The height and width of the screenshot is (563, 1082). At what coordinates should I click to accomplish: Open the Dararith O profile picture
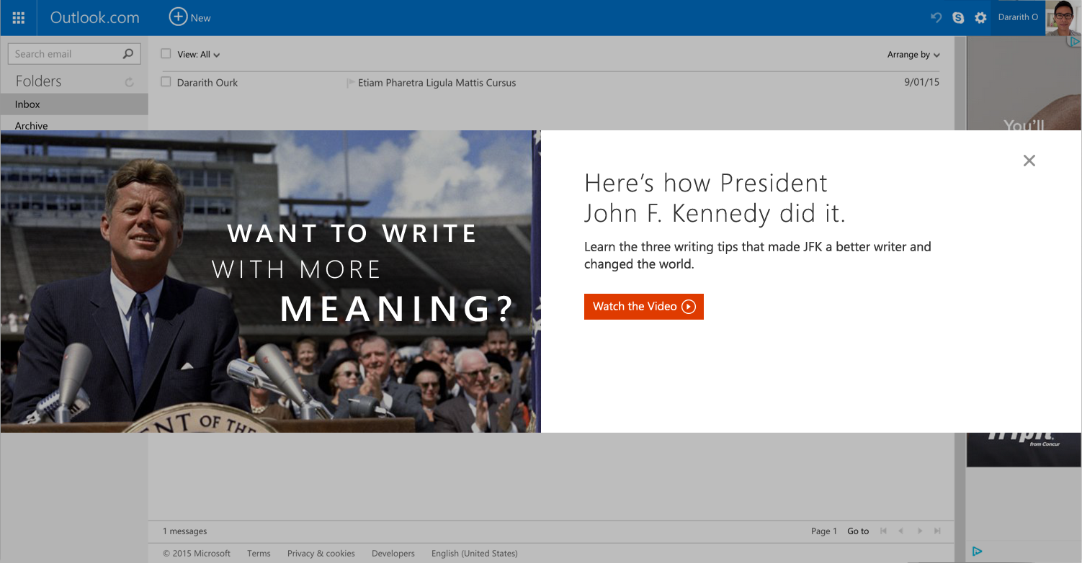tap(1064, 18)
